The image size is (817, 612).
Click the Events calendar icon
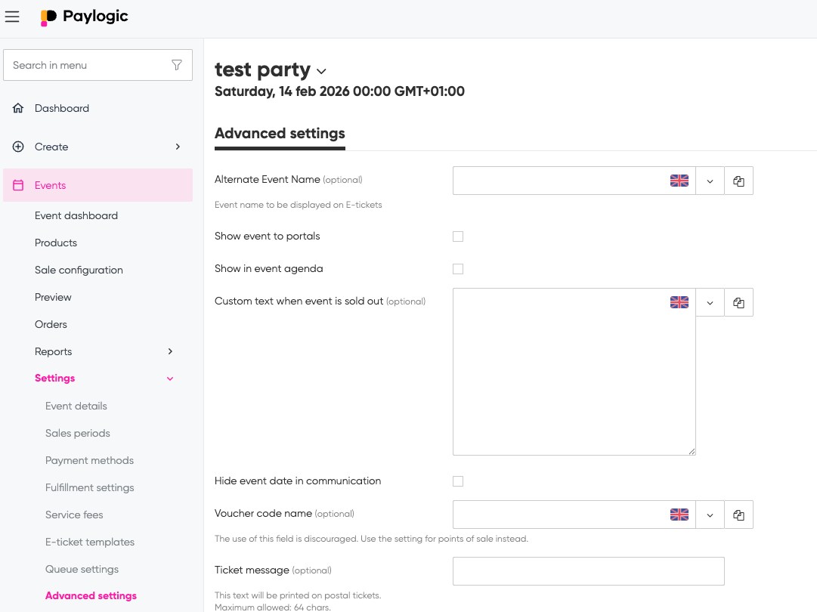tap(18, 185)
